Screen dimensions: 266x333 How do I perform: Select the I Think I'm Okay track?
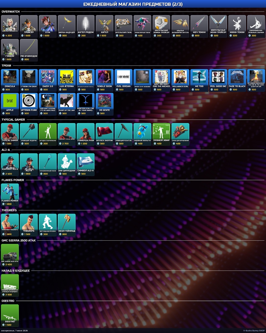(29, 80)
